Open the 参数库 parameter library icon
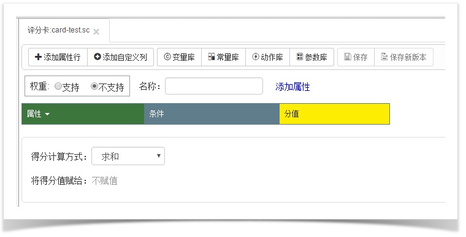Image resolution: width=466 pixels, height=237 pixels. coord(300,56)
